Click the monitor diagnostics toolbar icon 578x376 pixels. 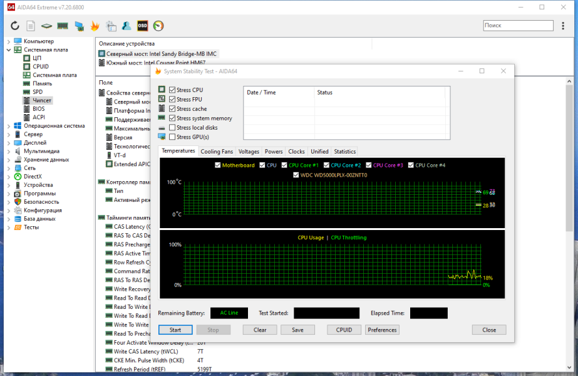point(111,26)
